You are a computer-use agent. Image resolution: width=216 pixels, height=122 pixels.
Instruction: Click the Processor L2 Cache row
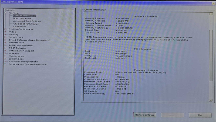(x=105, y=86)
